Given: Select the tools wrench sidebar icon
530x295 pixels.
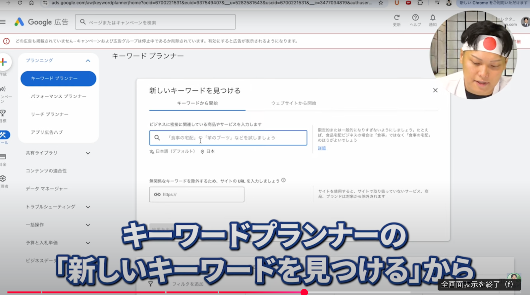Looking at the screenshot, I should pos(4,135).
